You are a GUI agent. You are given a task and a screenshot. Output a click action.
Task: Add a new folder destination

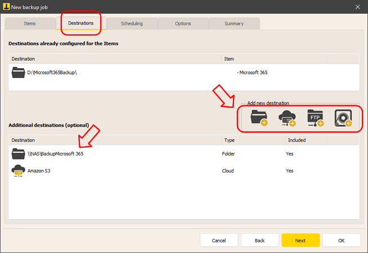pos(258,118)
